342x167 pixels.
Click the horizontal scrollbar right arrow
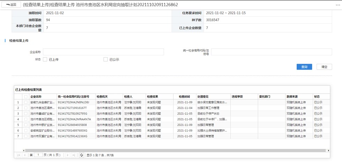[x=328, y=150]
